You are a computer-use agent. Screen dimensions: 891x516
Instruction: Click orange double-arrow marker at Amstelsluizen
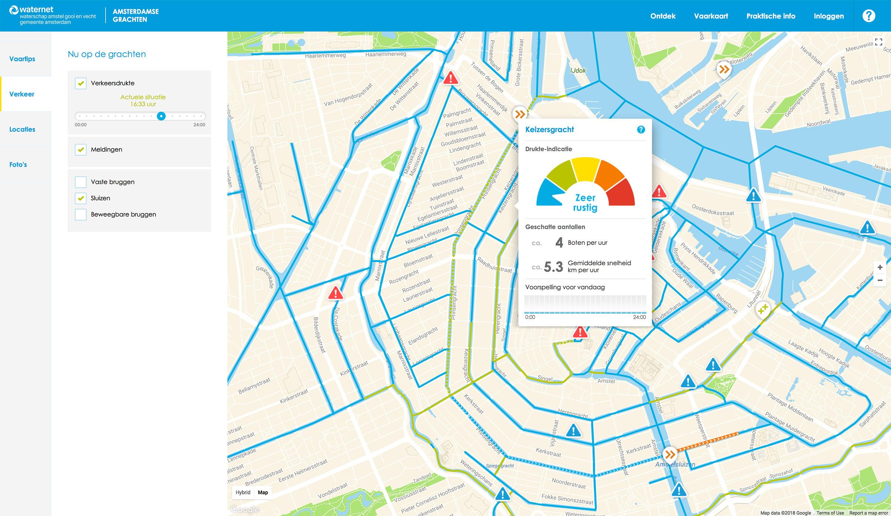click(670, 454)
